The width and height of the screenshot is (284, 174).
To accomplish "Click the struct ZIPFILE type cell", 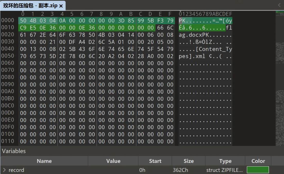I will click(224, 170).
